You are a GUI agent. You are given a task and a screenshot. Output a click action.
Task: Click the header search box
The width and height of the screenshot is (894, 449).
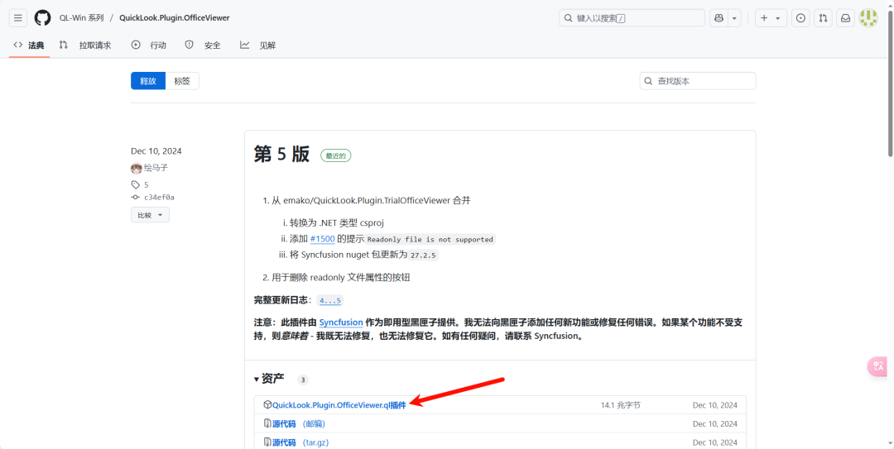(x=632, y=17)
